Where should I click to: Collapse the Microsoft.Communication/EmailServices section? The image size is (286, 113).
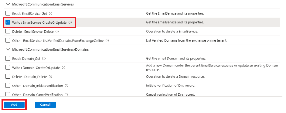click(8, 4)
